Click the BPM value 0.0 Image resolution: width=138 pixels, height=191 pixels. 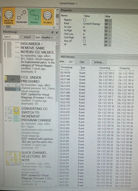(71, 62)
